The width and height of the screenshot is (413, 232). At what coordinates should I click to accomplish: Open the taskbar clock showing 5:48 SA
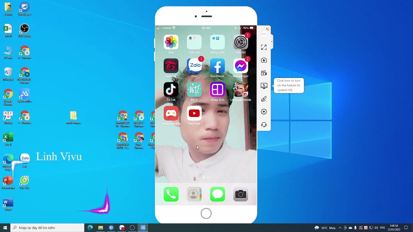pyautogui.click(x=394, y=228)
